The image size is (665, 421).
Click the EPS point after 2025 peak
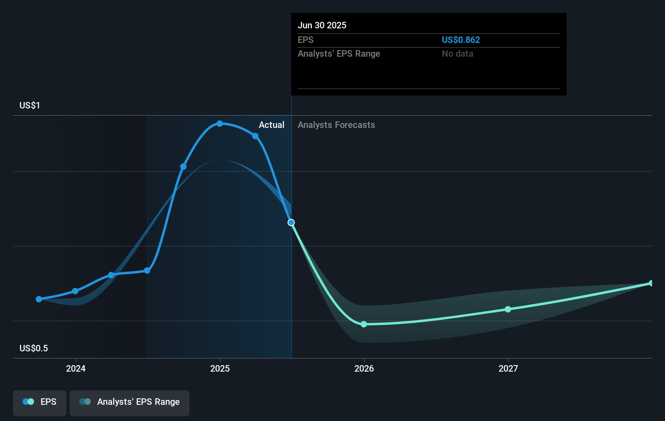click(255, 136)
